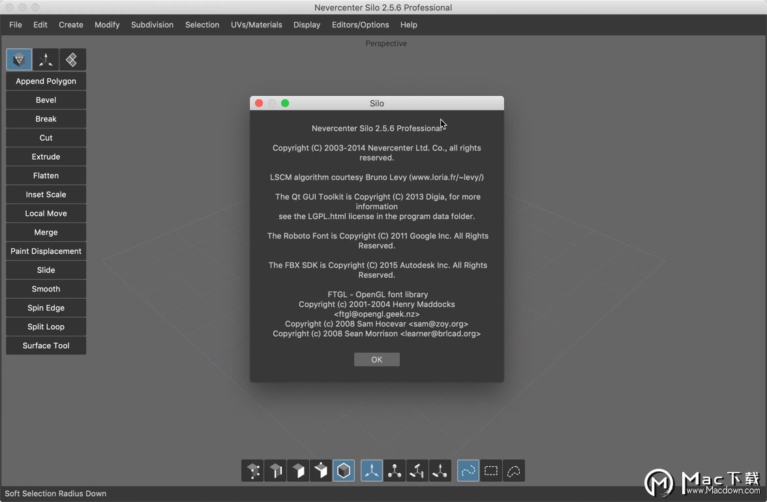Click the Merge button

[x=46, y=233]
